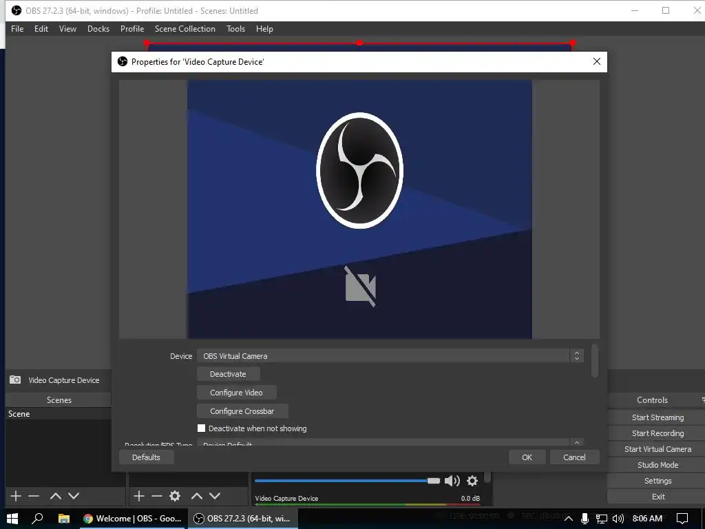Add a new scene with the plus icon in Scenes panel
The image size is (705, 529).
pos(16,496)
